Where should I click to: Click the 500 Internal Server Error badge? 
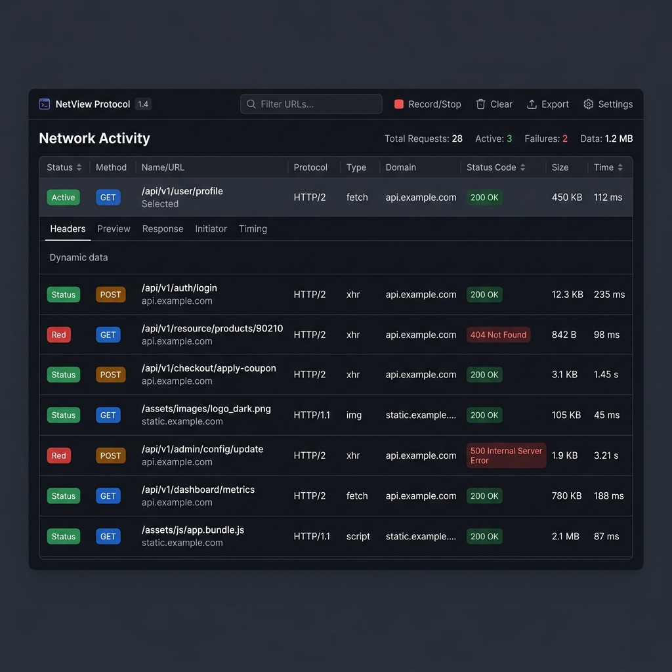click(506, 455)
